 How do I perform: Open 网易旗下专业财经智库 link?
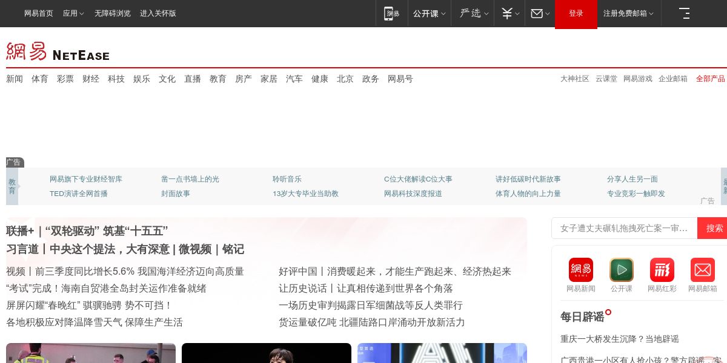(x=86, y=179)
